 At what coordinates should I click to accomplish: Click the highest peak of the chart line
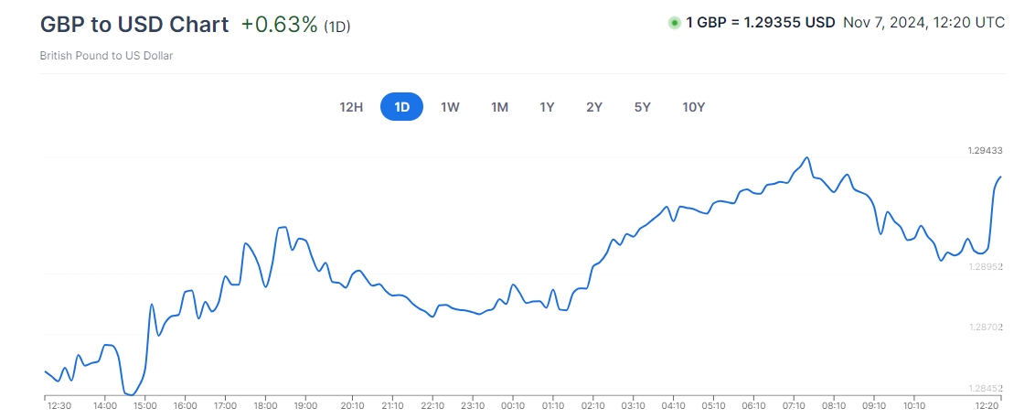coord(806,157)
